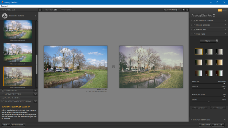Click the Vergelijken compare button
Screen dimensions: 228x128
click(66, 10)
